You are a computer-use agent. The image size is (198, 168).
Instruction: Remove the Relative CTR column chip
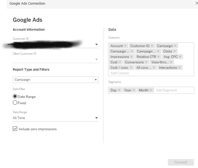158,57
